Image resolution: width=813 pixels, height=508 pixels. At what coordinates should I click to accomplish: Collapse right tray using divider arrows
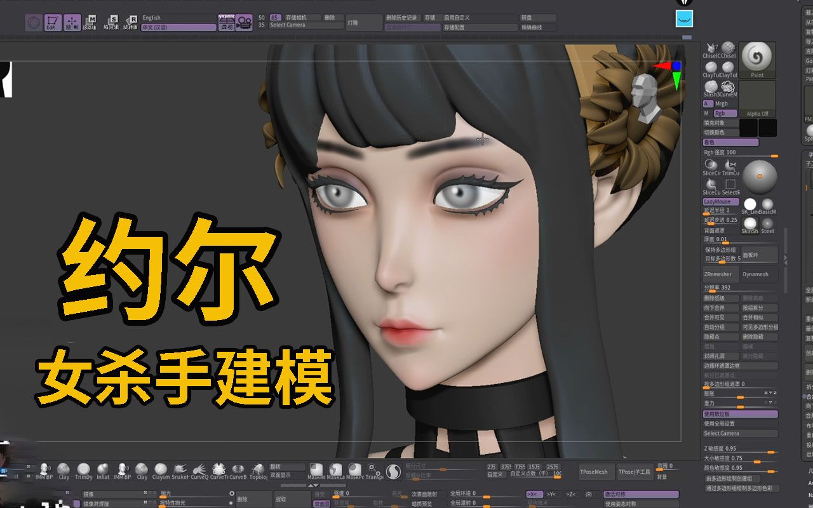[x=786, y=259]
